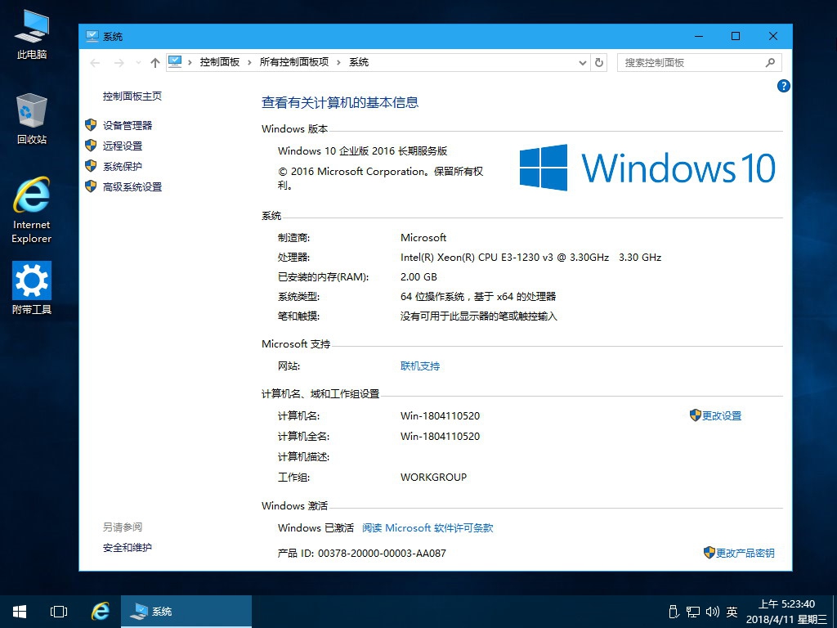Open Task View on the taskbar
The height and width of the screenshot is (628, 837).
click(59, 612)
